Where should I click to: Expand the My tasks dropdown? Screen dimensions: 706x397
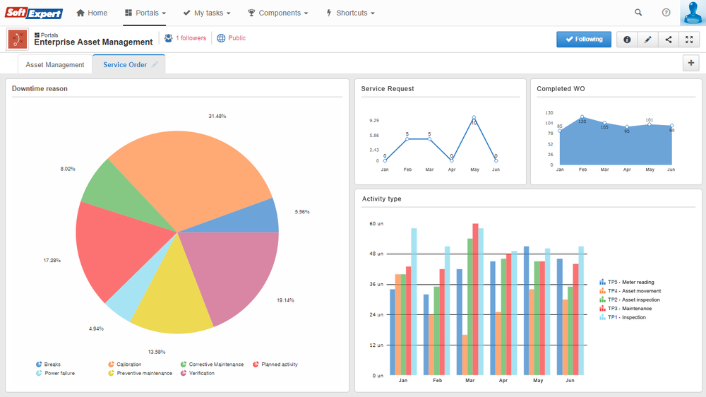[207, 13]
